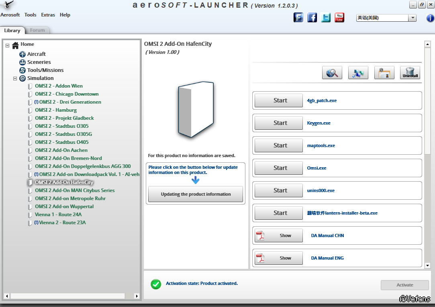Click the Aircraft category icon
Viewport: 435px width, 307px height.
pos(22,54)
